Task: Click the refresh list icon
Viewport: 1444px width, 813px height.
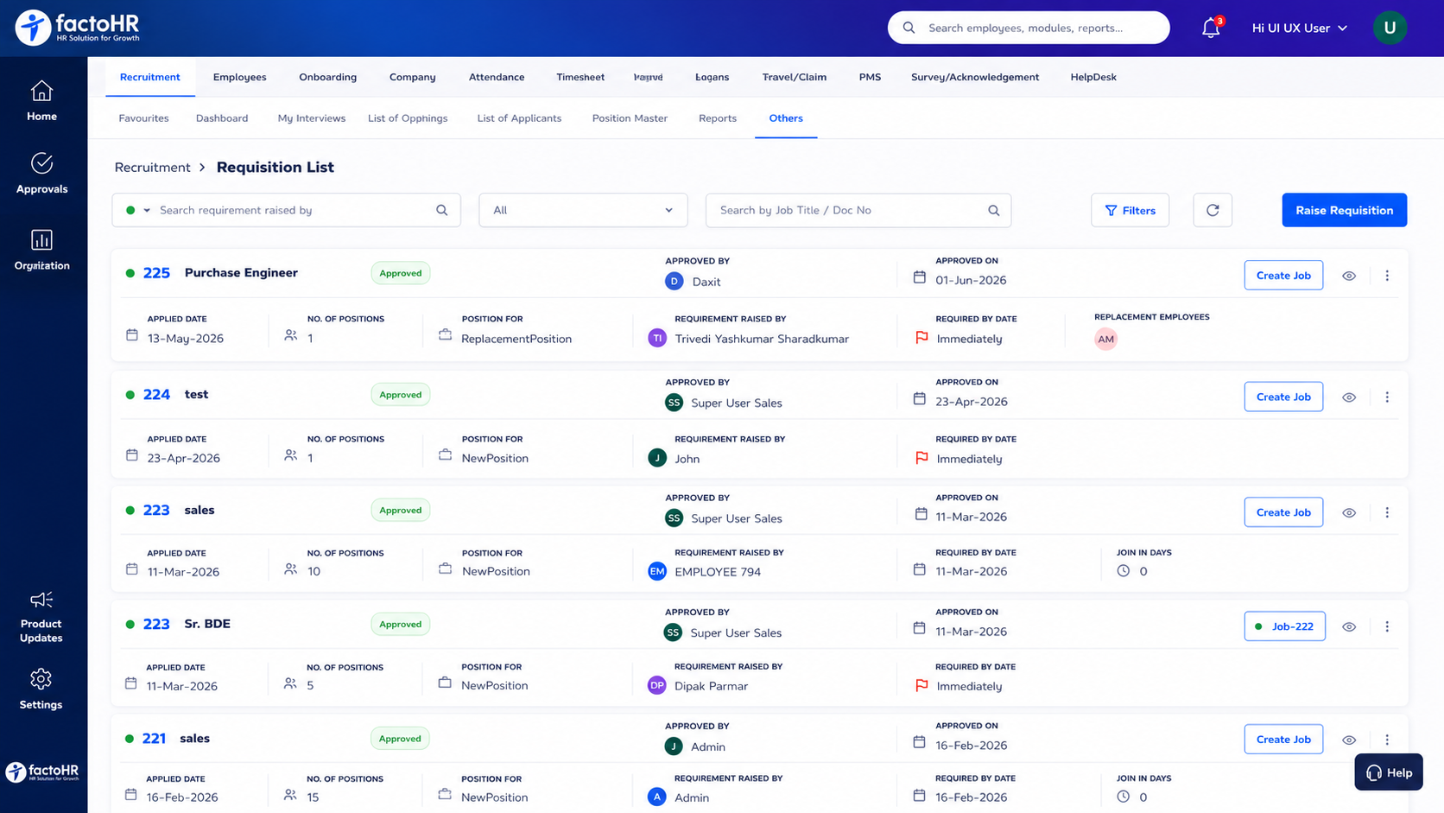Action: point(1213,210)
